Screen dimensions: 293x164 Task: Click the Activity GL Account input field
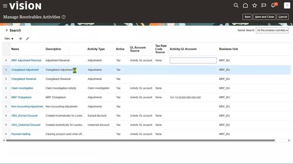[x=193, y=61]
